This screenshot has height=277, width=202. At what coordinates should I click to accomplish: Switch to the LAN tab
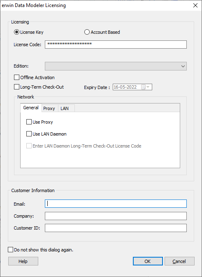(x=65, y=108)
